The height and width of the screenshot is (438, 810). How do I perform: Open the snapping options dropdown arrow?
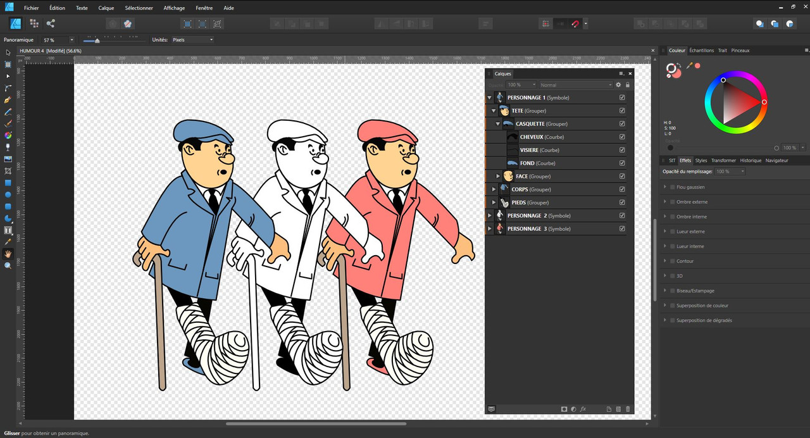(586, 24)
